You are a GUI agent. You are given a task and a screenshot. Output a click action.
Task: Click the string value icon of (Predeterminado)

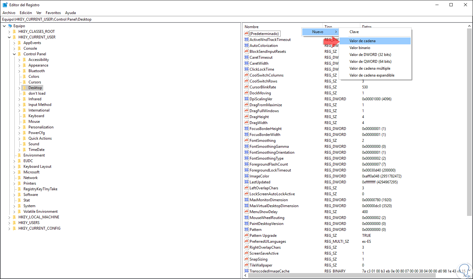coord(247,33)
